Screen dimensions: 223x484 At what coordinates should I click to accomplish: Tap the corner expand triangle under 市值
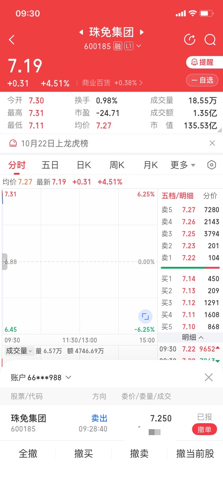220,130
